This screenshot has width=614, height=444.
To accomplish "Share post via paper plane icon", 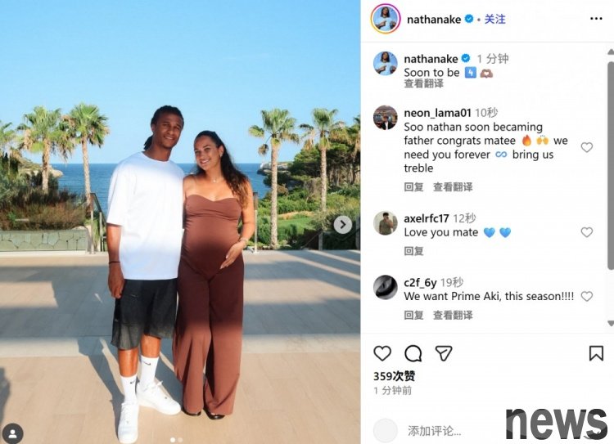I will pyautogui.click(x=444, y=353).
